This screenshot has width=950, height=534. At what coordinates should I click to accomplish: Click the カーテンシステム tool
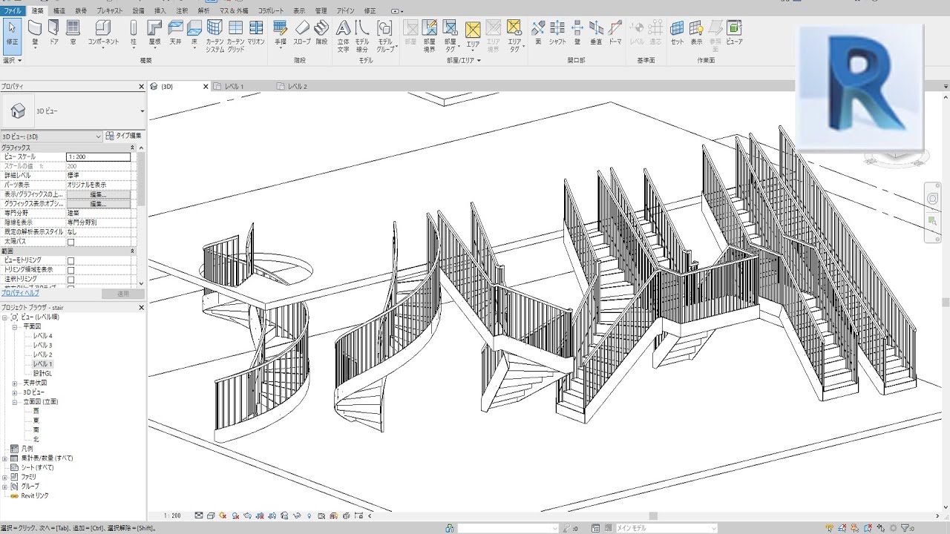tap(214, 36)
